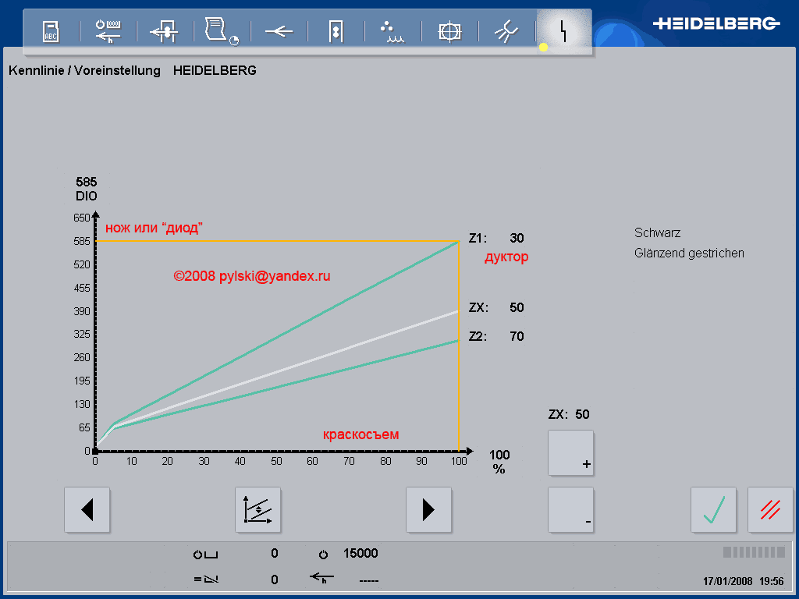Open the sheet feed cross-arrow icon
Screen dimensions: 799x599
(164, 31)
